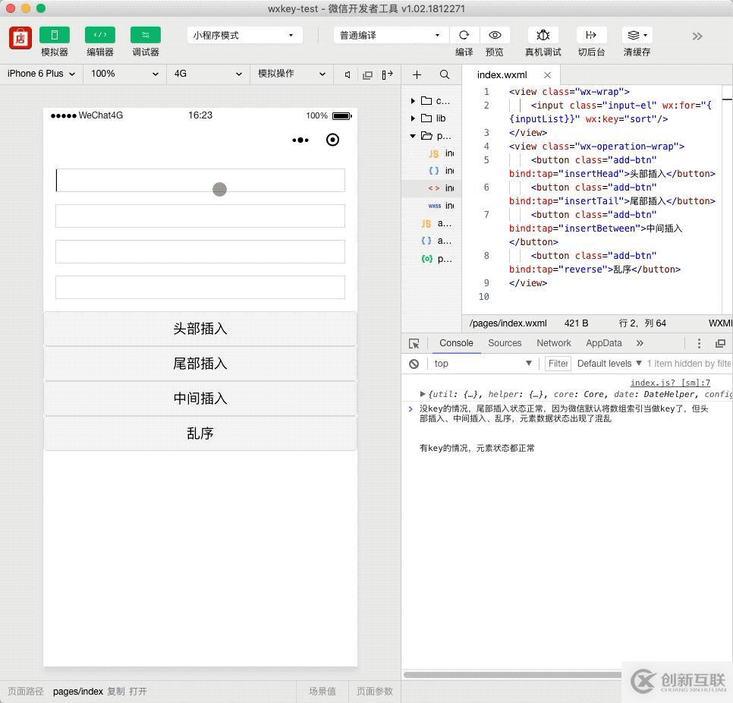The height and width of the screenshot is (703, 733).
Task: Detach the simulator window icon
Action: pos(367,75)
